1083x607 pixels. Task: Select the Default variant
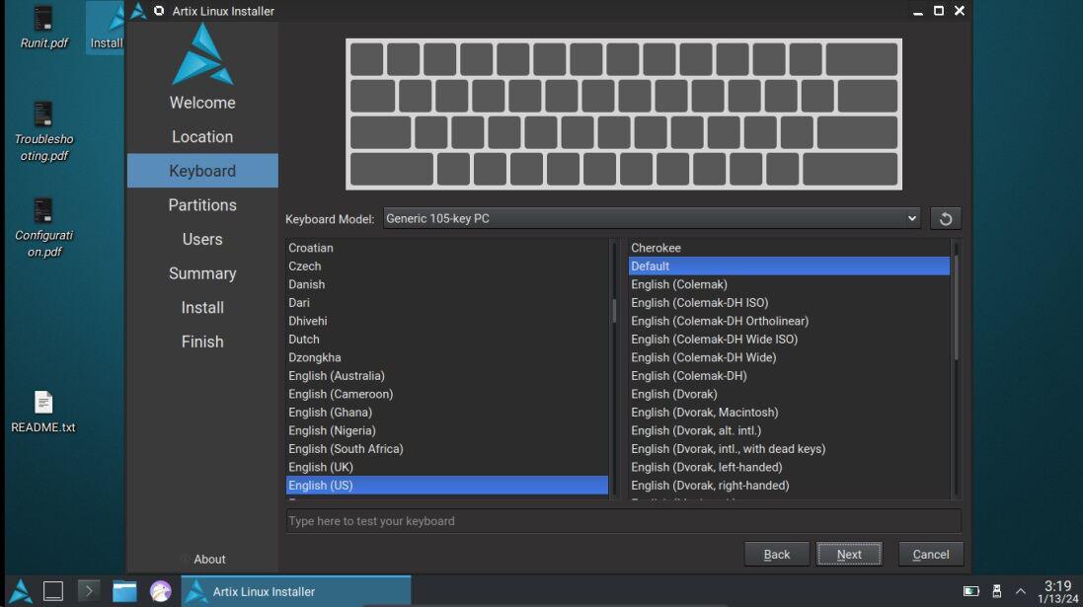click(x=789, y=266)
